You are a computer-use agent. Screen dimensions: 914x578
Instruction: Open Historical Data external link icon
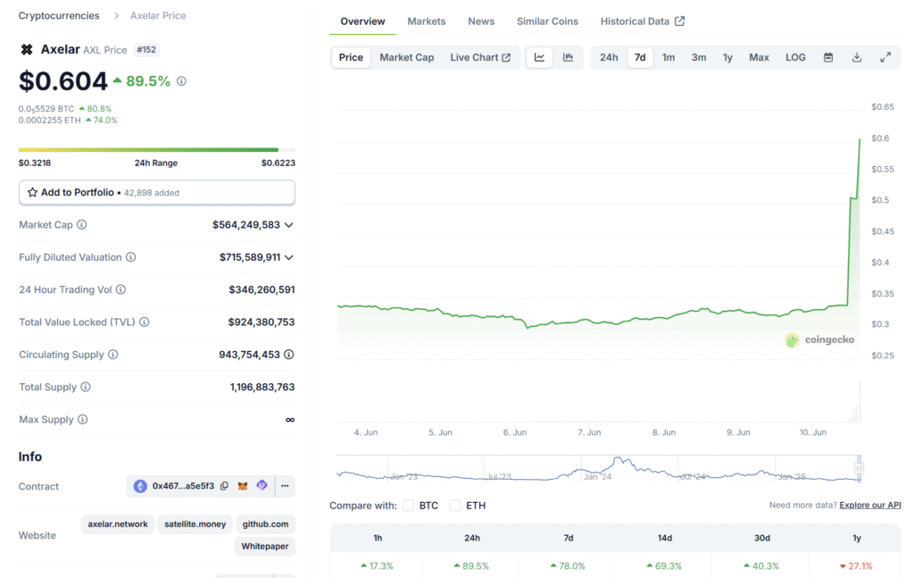coord(679,21)
